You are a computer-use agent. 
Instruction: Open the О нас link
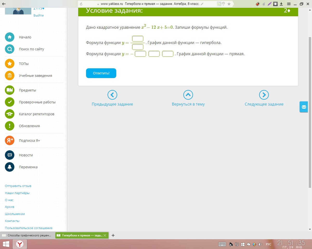pos(9,200)
